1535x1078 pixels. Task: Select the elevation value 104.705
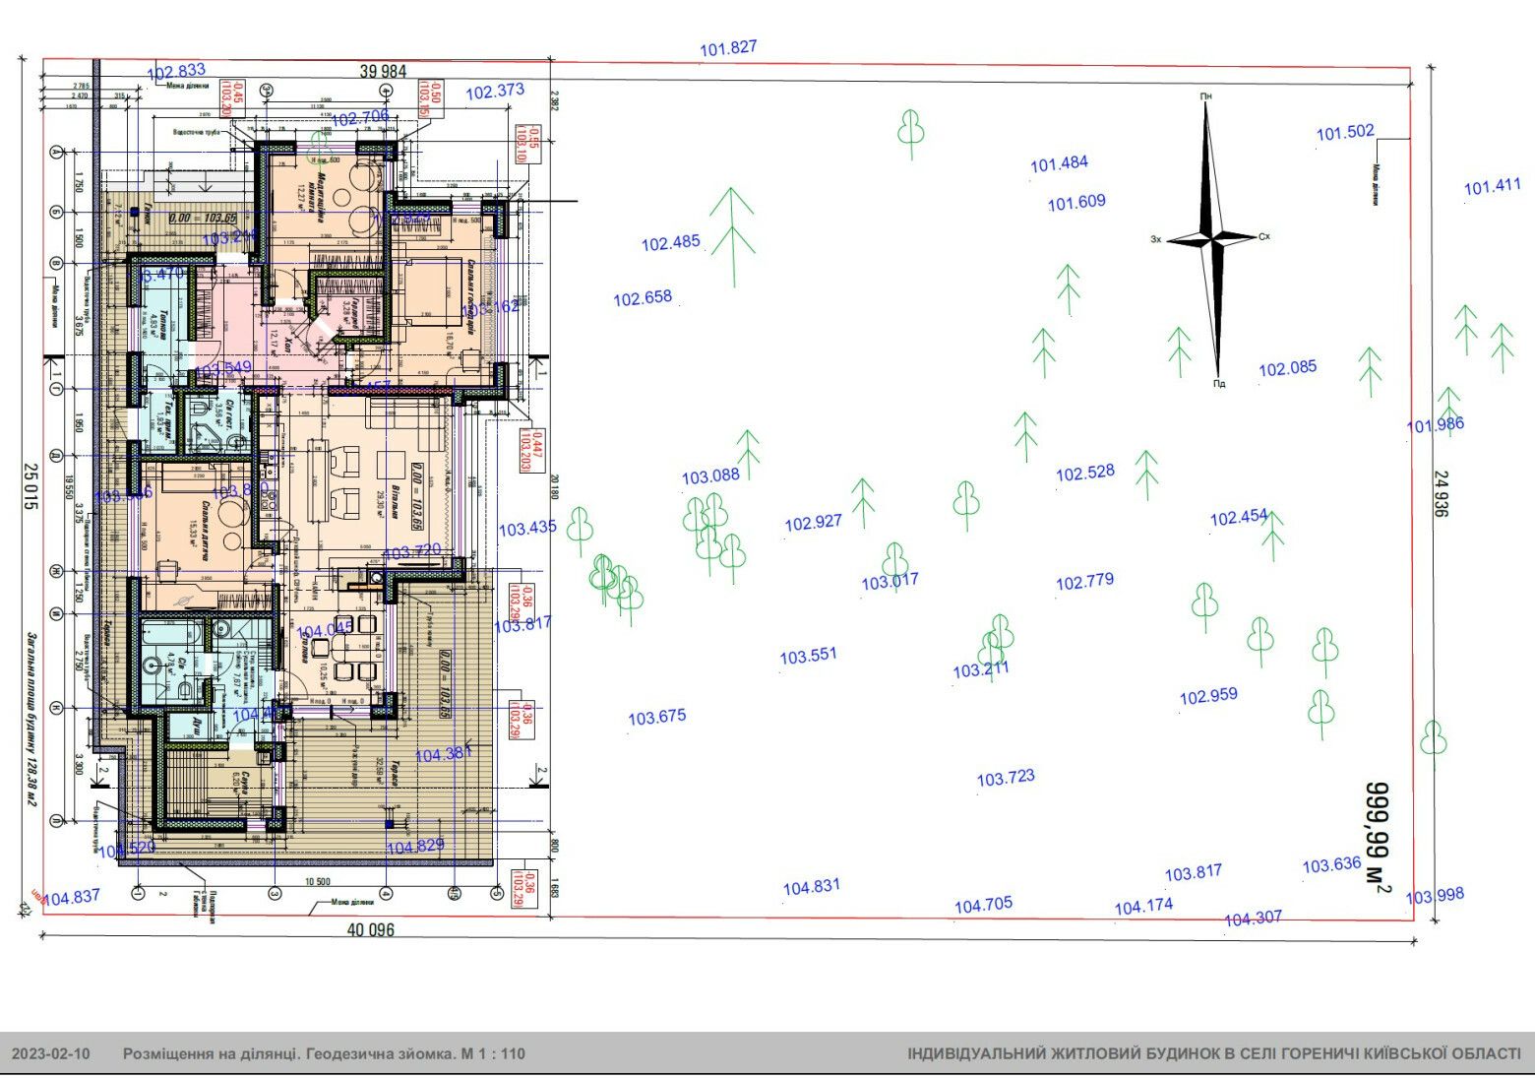pyautogui.click(x=983, y=904)
